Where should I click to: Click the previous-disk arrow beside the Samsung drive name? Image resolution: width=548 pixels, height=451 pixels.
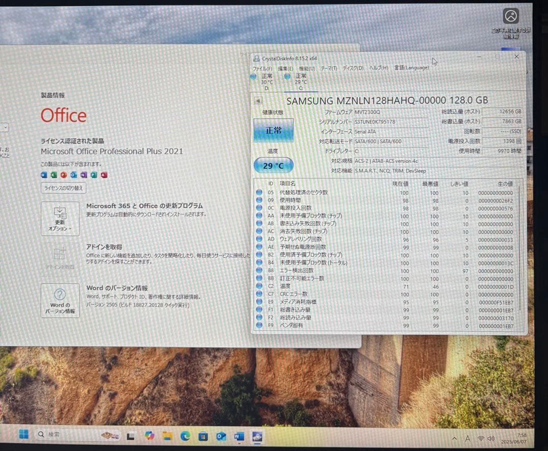coord(258,99)
